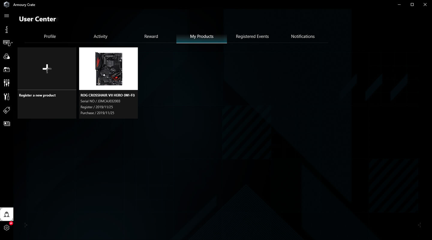
Task: Click the Register / 2019/11/25 text
Action: tap(97, 107)
